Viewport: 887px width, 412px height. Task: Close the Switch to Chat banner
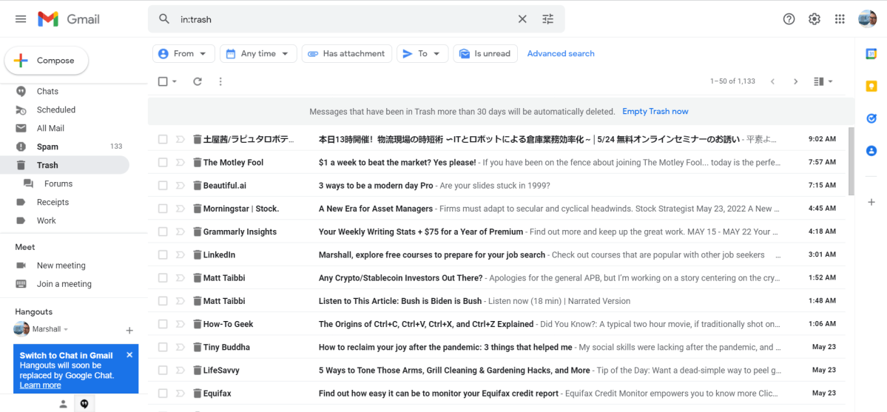pos(129,355)
